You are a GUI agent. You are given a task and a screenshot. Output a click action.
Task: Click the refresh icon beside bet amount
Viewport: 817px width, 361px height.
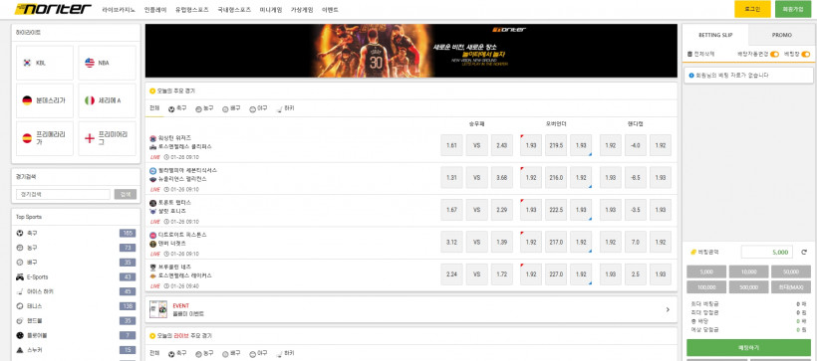[804, 252]
